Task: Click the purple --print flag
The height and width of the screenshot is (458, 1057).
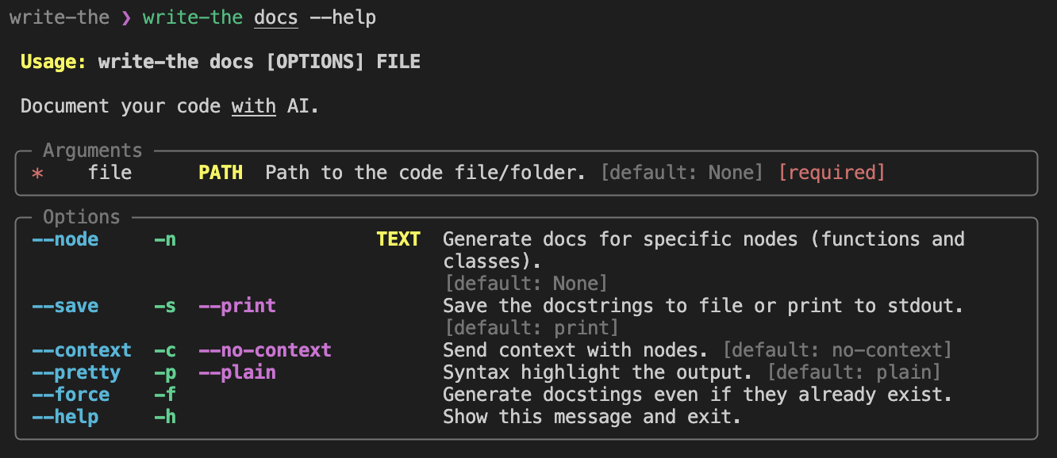Action: [237, 306]
